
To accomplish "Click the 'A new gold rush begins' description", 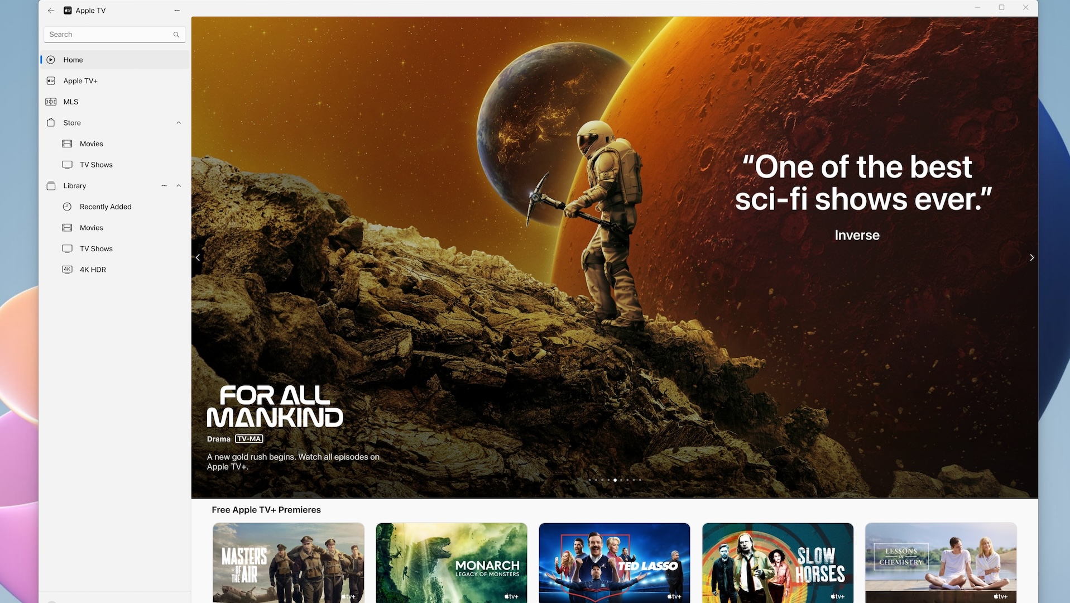I will [293, 462].
